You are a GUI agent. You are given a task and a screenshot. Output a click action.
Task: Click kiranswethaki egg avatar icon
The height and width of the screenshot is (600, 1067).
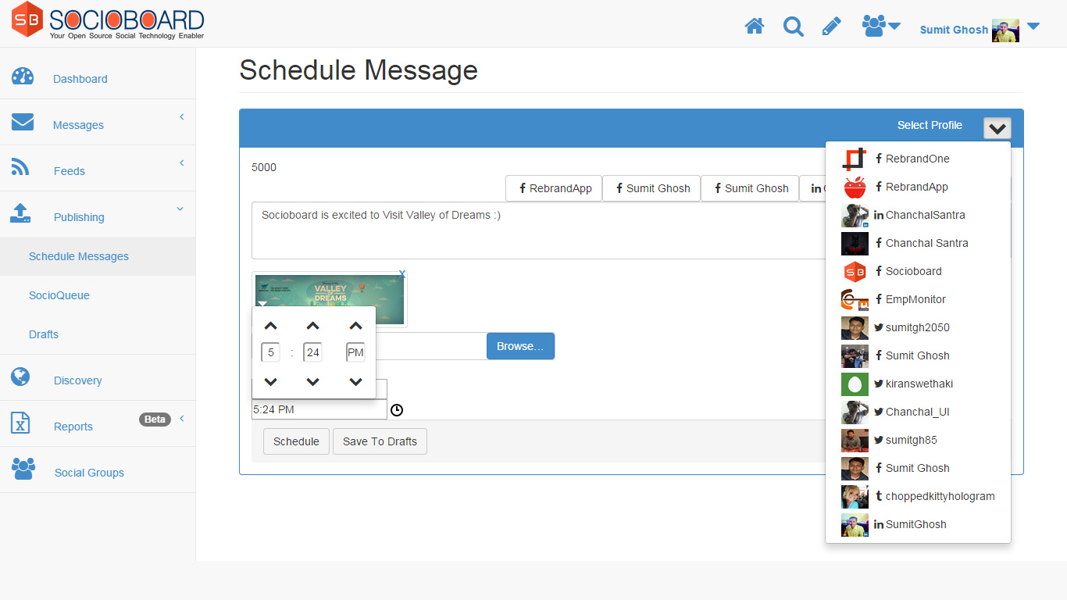point(855,384)
